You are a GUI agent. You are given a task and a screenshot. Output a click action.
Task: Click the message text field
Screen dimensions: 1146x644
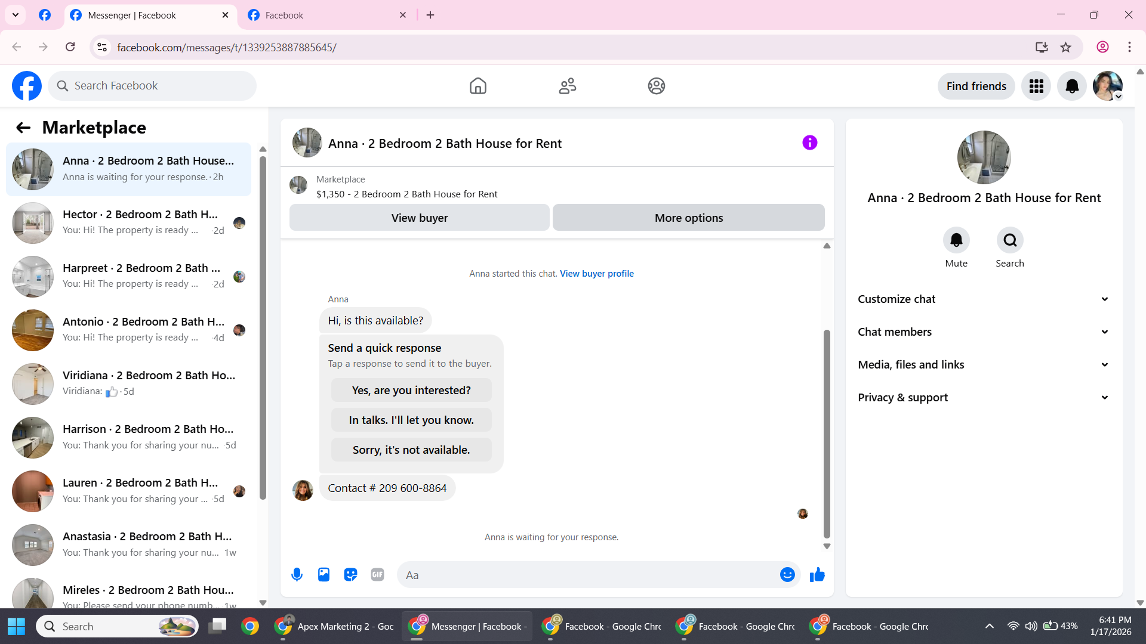point(588,575)
